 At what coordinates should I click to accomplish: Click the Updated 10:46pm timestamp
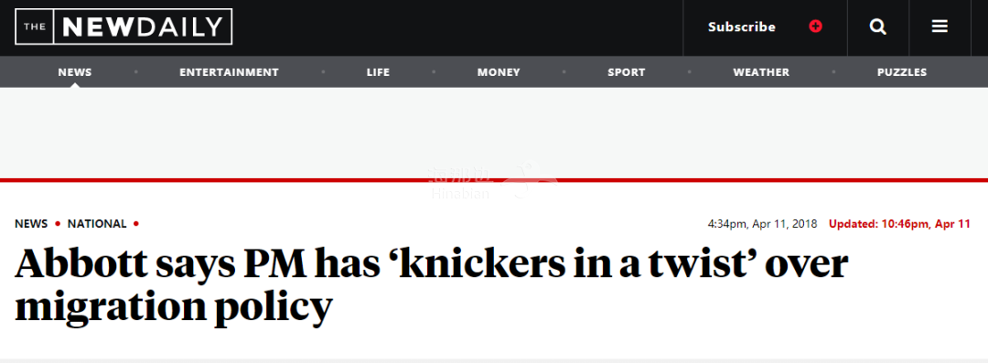click(899, 224)
